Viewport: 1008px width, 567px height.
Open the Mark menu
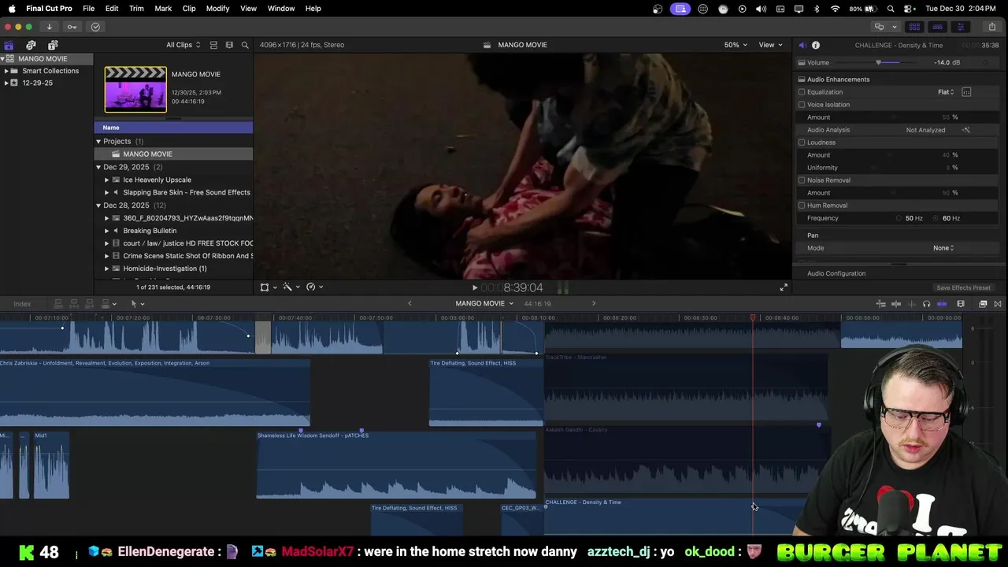163,9
